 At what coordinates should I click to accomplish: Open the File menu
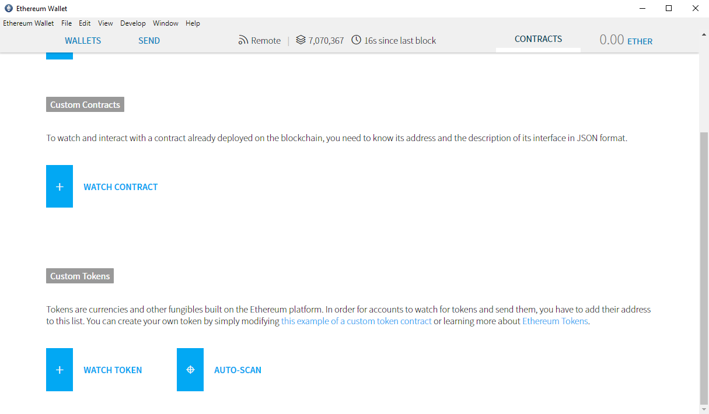tap(67, 23)
